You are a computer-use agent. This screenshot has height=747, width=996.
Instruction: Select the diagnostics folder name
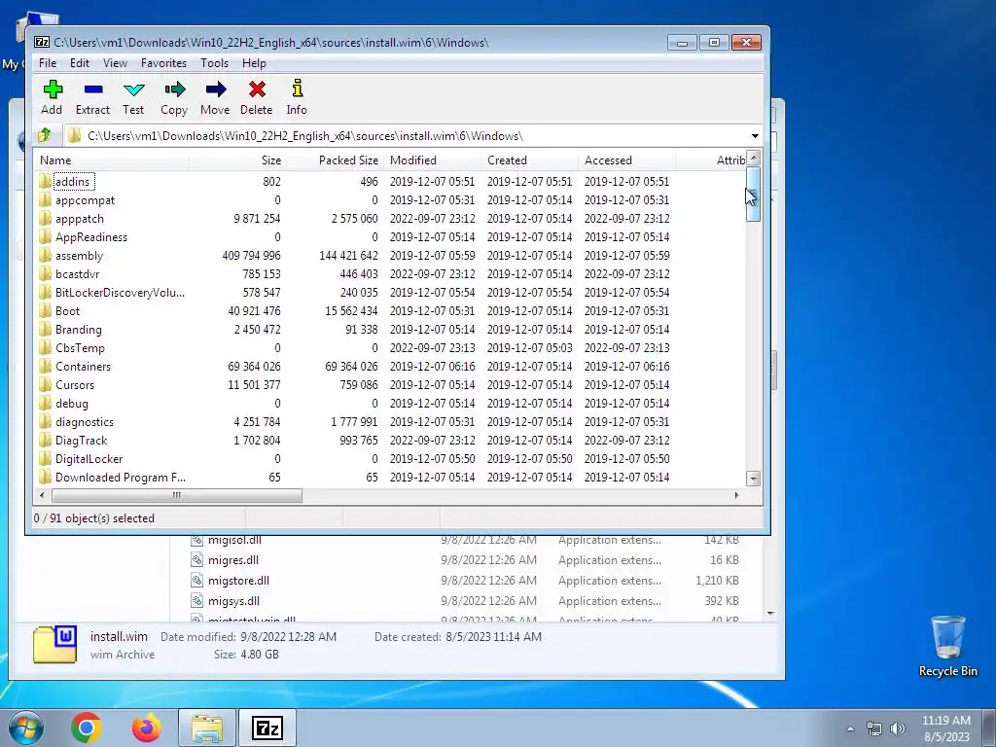(x=85, y=422)
